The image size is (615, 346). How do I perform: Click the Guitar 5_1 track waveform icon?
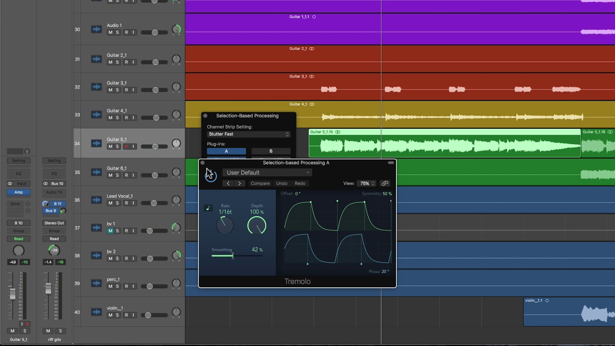pos(97,144)
